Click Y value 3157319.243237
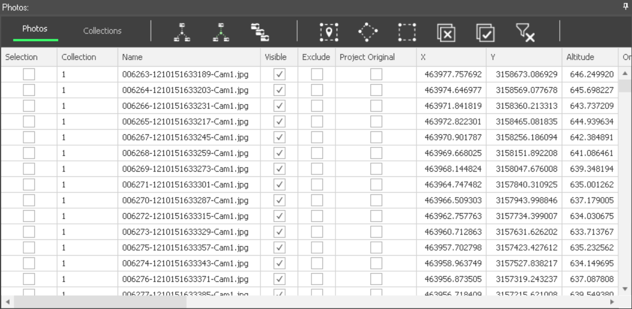Screen dimensions: 632x309 527,279
